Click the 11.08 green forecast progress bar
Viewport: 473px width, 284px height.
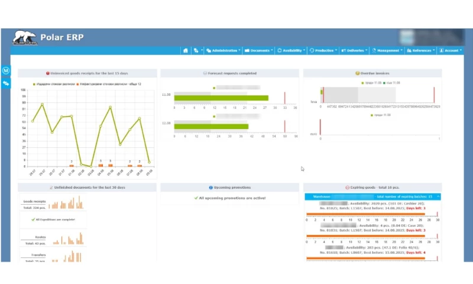221,98
